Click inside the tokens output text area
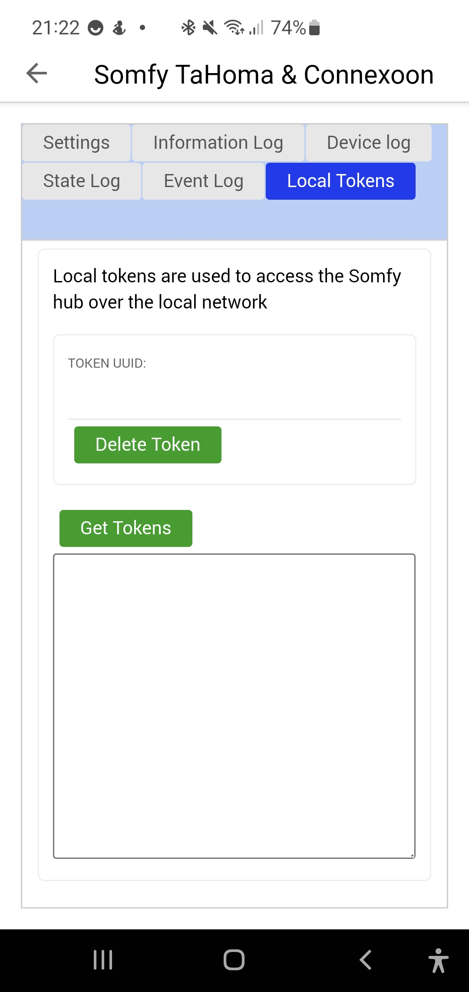 [234, 706]
